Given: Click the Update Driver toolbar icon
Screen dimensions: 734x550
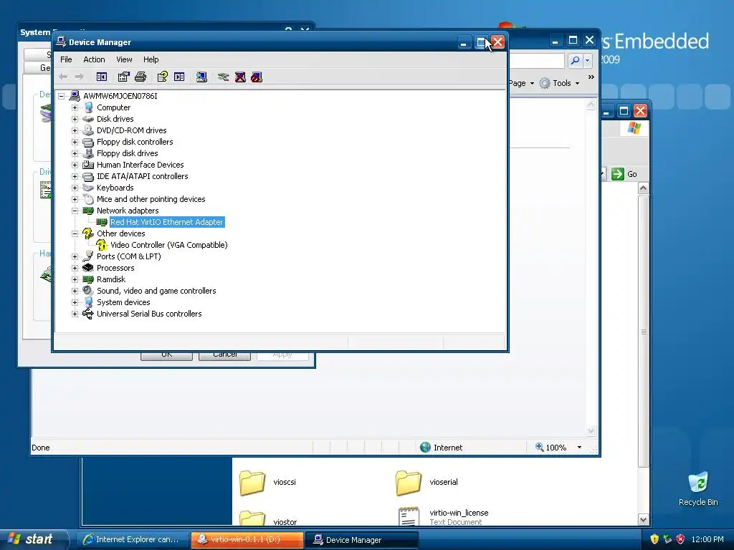Looking at the screenshot, I should (x=224, y=77).
